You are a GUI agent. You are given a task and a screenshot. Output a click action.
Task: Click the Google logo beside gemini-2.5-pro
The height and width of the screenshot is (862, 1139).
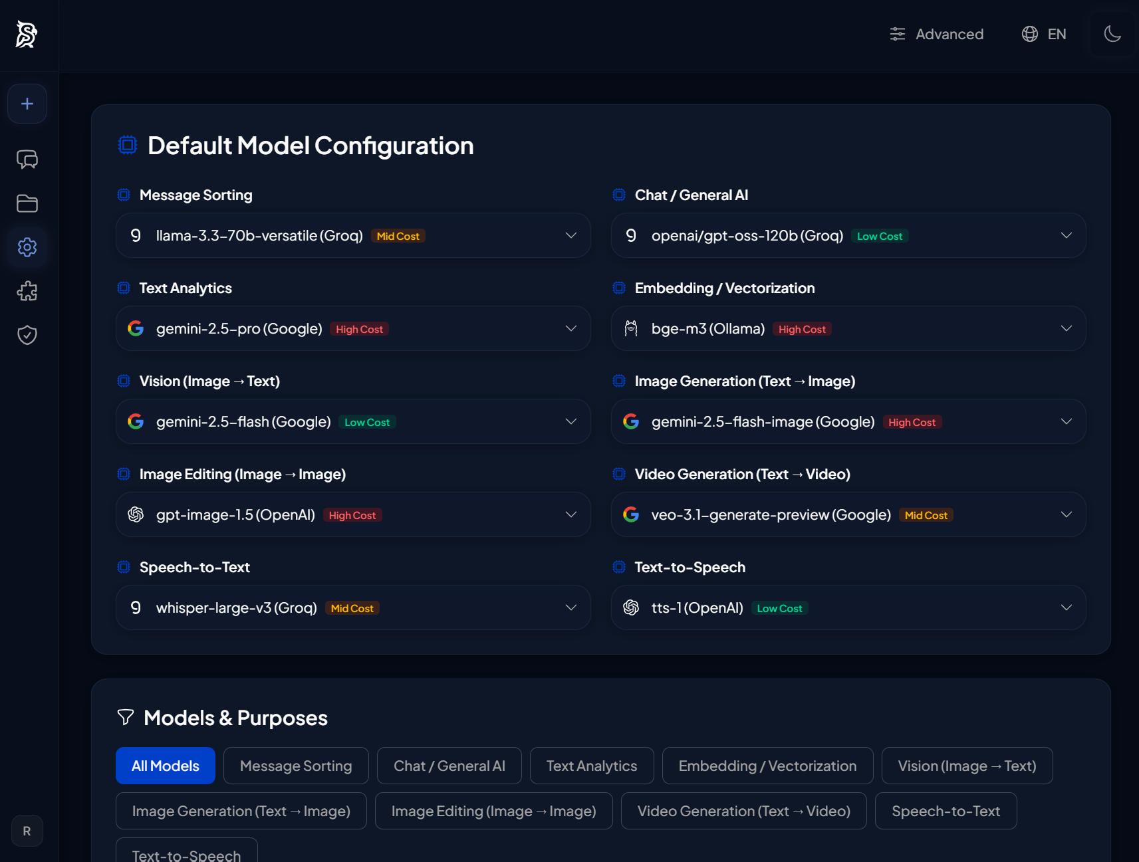(x=136, y=328)
